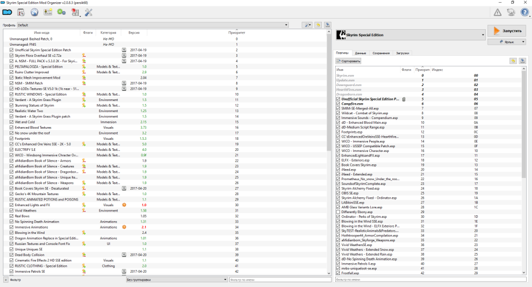
Task: Select SkyTEST-RealisticAnimals&Predators plugin row
Action: pos(428,231)
